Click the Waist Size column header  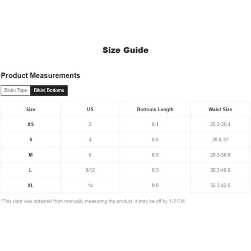click(x=220, y=110)
